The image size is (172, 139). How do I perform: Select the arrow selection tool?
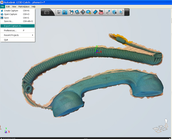(59, 12)
